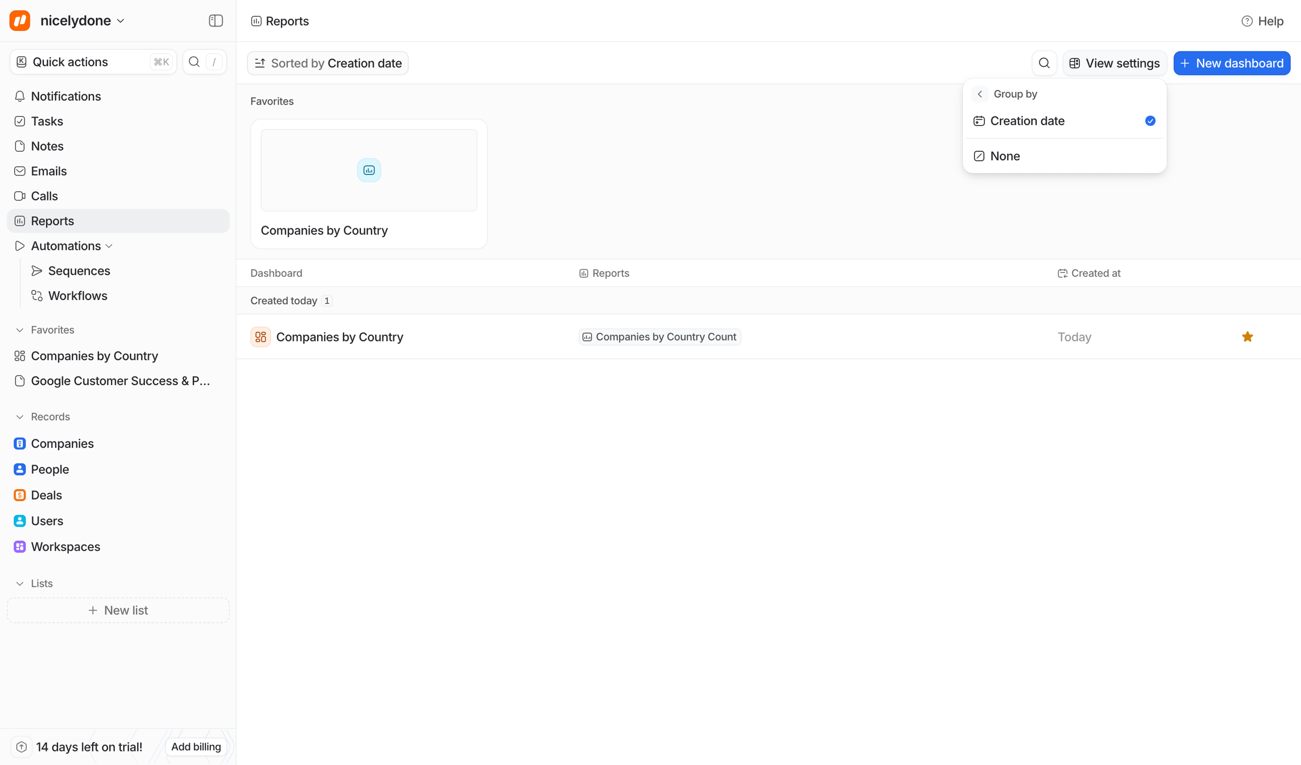Collapse the Lists sidebar section
This screenshot has width=1301, height=765.
(20, 584)
